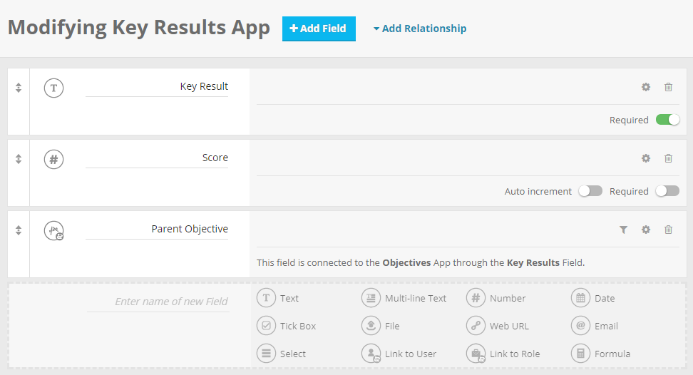Click the Add Field button
Image resolution: width=693 pixels, height=375 pixels.
click(319, 29)
